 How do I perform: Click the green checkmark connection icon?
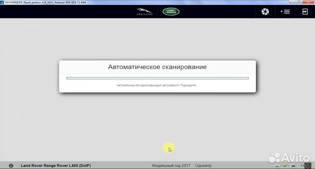coord(285,166)
